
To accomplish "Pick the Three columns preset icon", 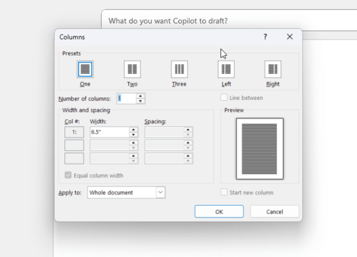I will [180, 69].
